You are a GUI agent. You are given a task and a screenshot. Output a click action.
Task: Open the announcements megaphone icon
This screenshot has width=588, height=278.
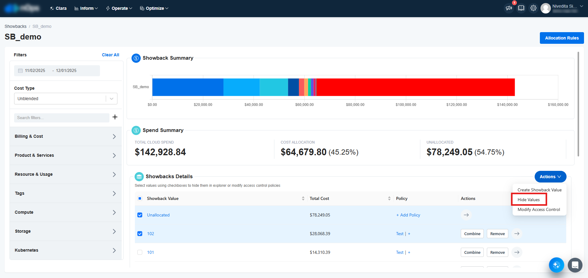pyautogui.click(x=509, y=8)
